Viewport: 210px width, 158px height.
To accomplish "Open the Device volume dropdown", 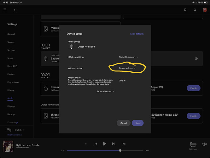I will [x=127, y=68].
